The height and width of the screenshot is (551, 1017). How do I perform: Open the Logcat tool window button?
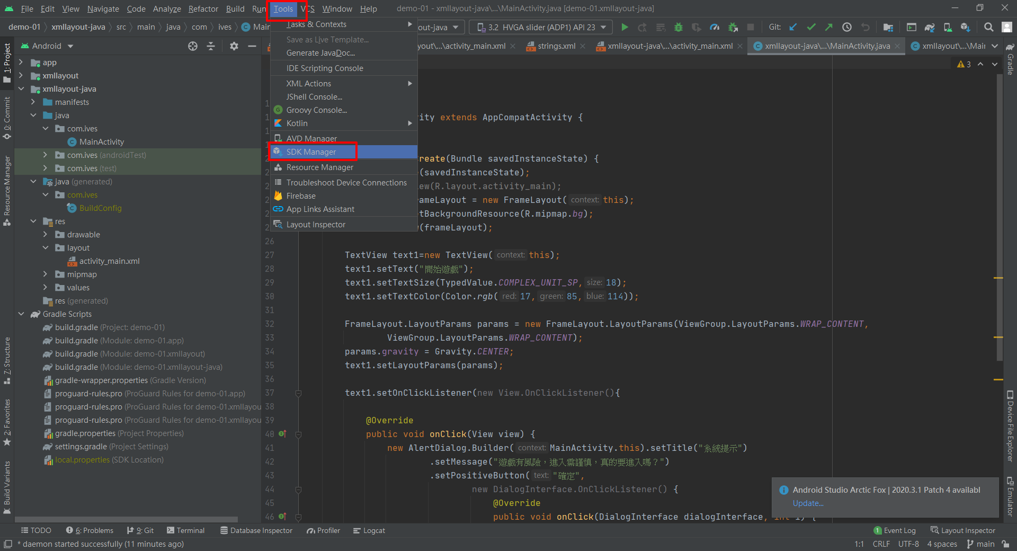(x=369, y=530)
